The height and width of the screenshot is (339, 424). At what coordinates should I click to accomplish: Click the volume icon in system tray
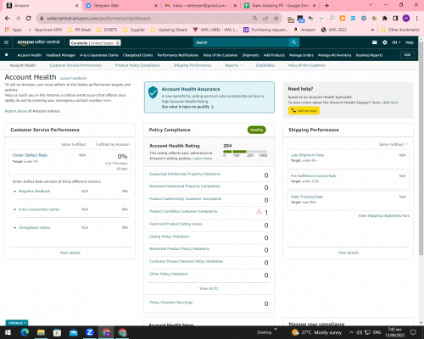coord(360,332)
